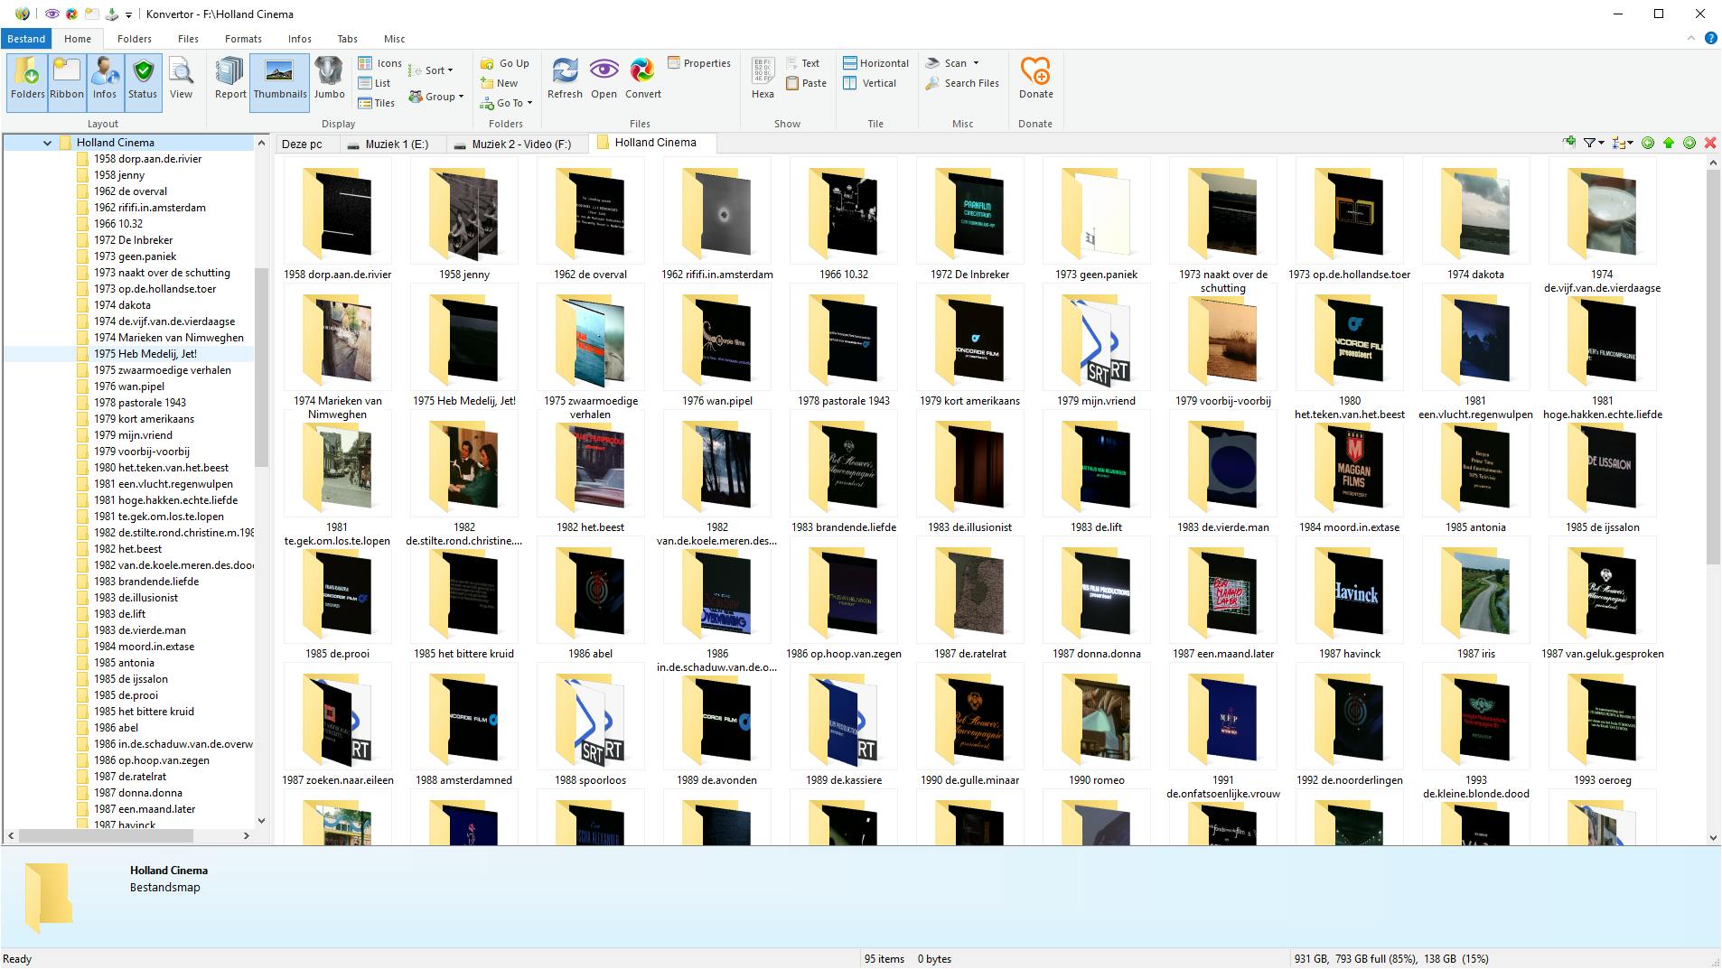Click Paste in the Show group
The height and width of the screenshot is (969, 1722).
[x=806, y=83]
